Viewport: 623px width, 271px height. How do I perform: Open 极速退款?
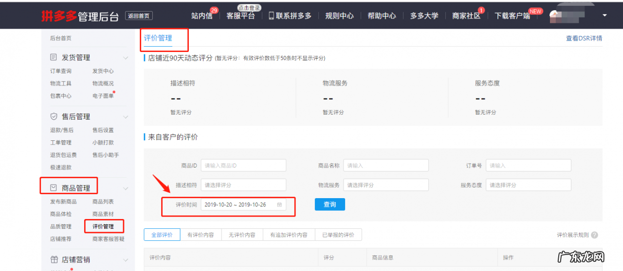click(61, 167)
